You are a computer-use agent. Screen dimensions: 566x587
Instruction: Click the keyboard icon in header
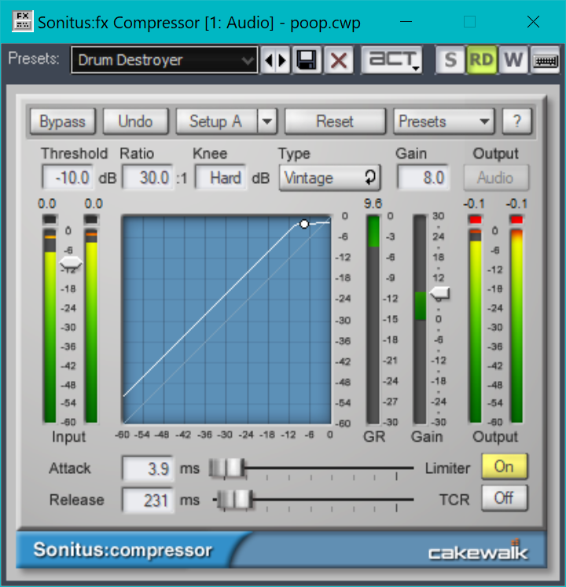click(545, 60)
